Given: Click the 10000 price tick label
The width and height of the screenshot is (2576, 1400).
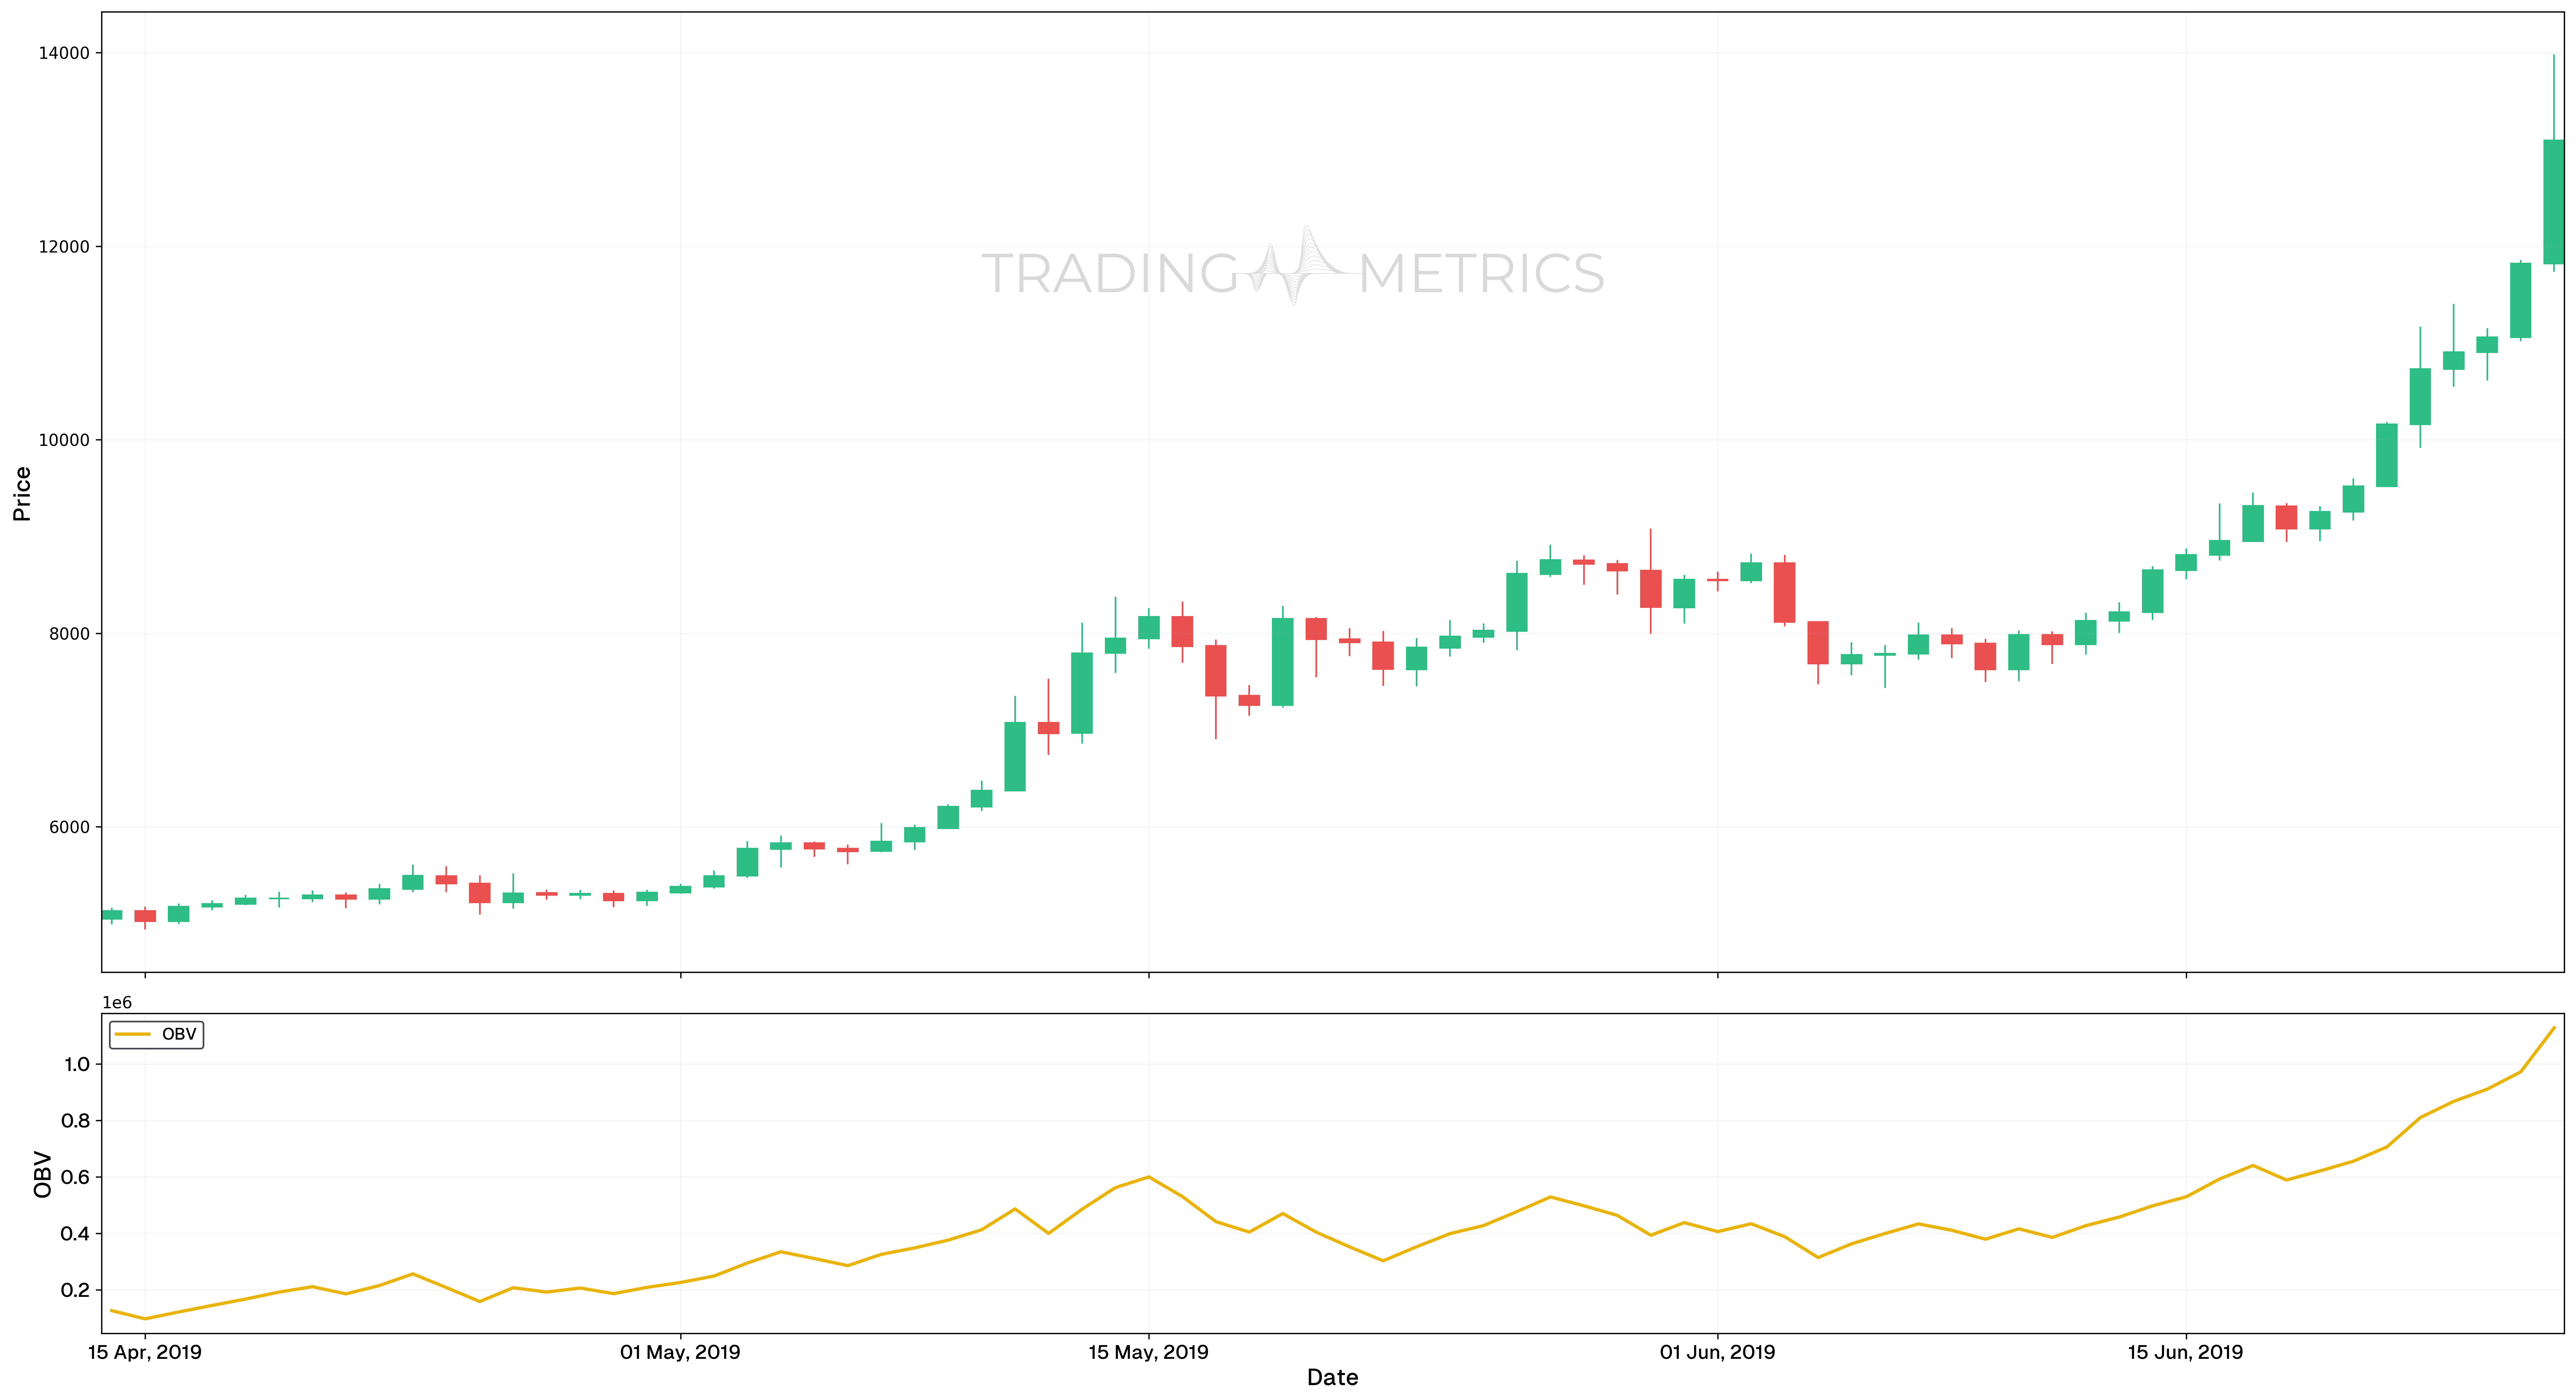Looking at the screenshot, I should pos(64,440).
